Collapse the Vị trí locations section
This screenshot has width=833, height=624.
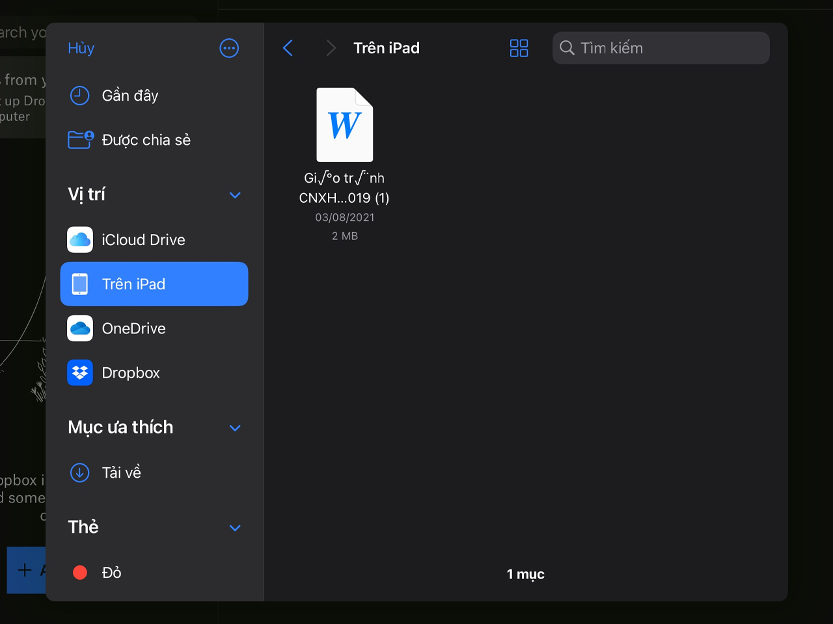pyautogui.click(x=235, y=195)
